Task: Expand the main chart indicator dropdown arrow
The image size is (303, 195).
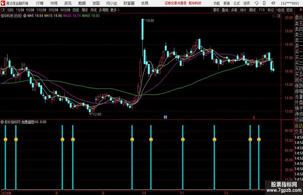Action: click(x=25, y=16)
